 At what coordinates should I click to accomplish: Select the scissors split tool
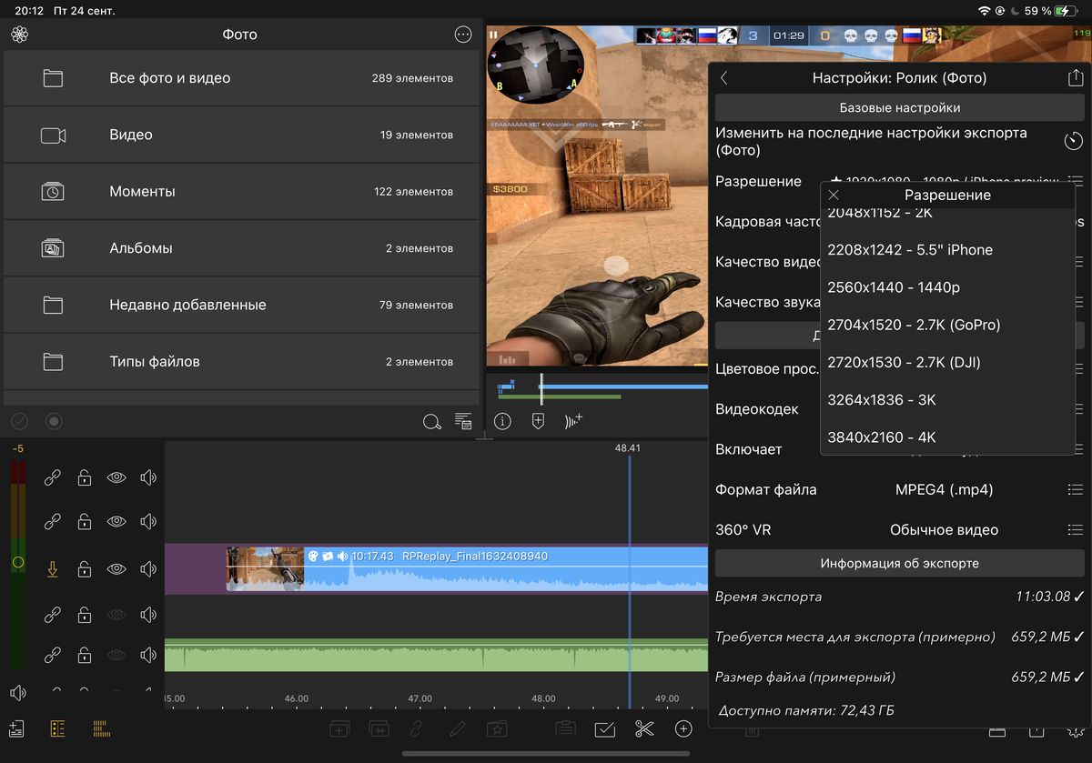(x=644, y=729)
